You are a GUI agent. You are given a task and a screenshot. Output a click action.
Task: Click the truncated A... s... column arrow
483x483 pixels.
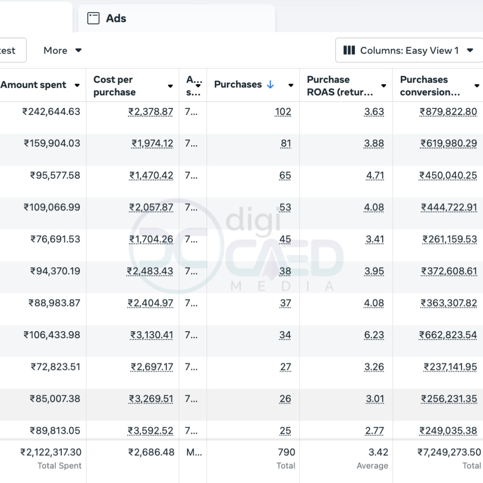(x=198, y=86)
